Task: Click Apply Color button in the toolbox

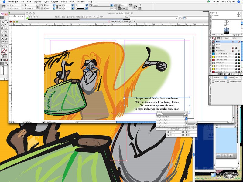Action: tap(2, 60)
